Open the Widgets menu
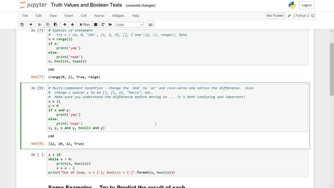The image size is (334, 188). (x=118, y=16)
